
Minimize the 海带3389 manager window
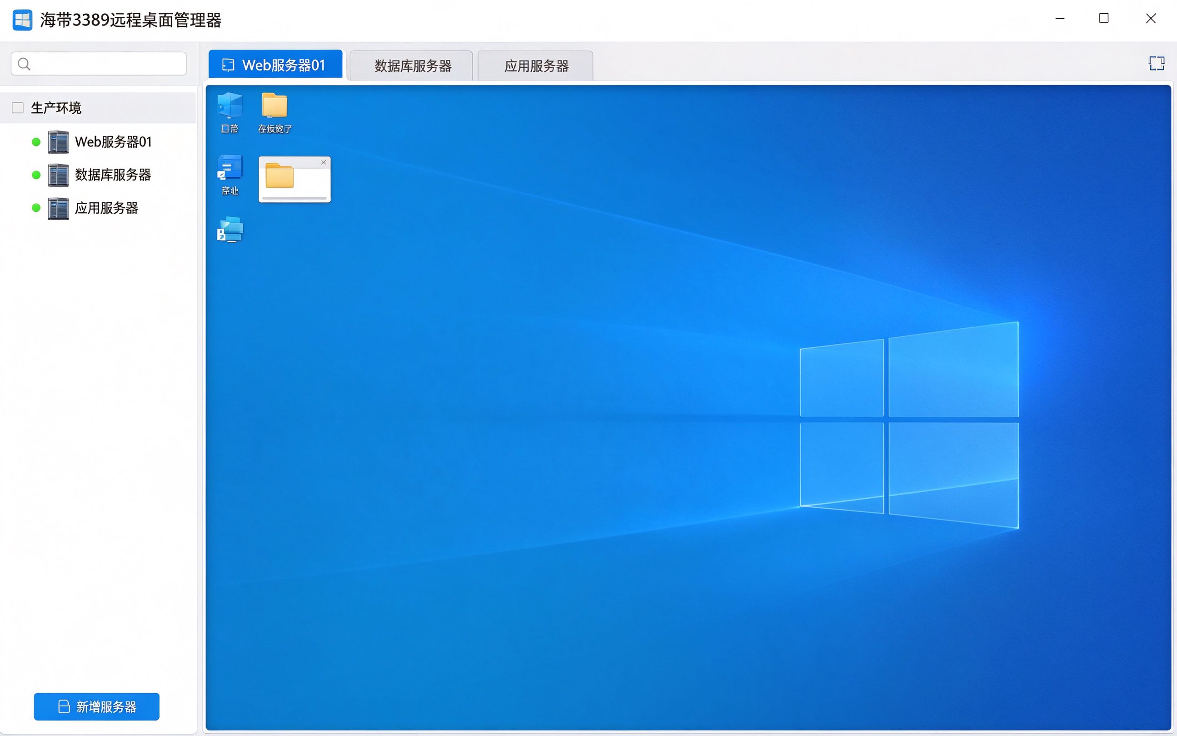coord(1060,19)
